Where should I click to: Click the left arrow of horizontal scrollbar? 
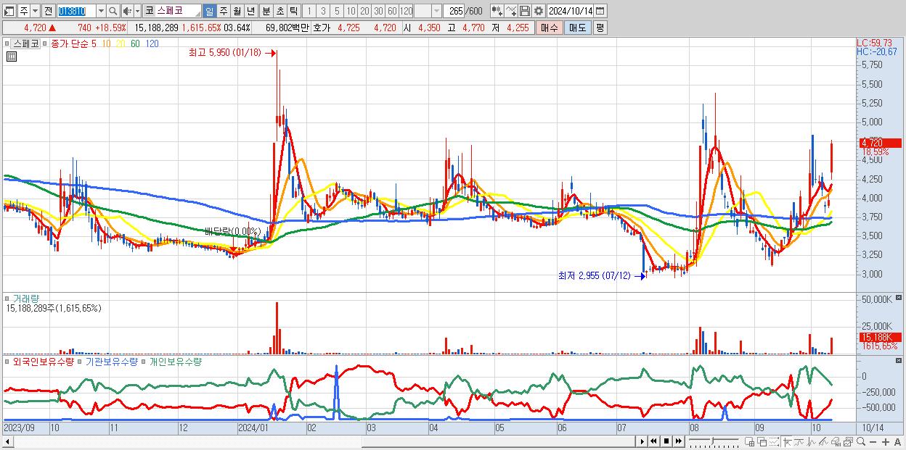click(7, 441)
